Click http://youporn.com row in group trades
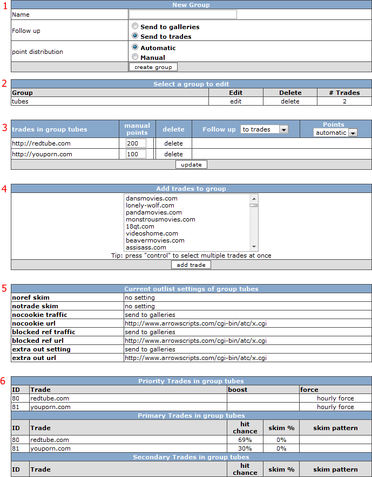 pos(42,154)
